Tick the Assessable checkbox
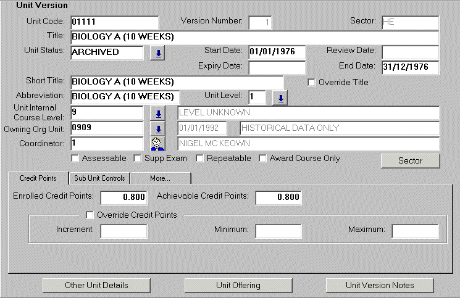The height and width of the screenshot is (298, 460). click(75, 159)
